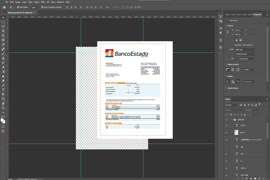The image size is (270, 180).
Task: Open the RGB Color mode dropdown
Action: point(245,50)
